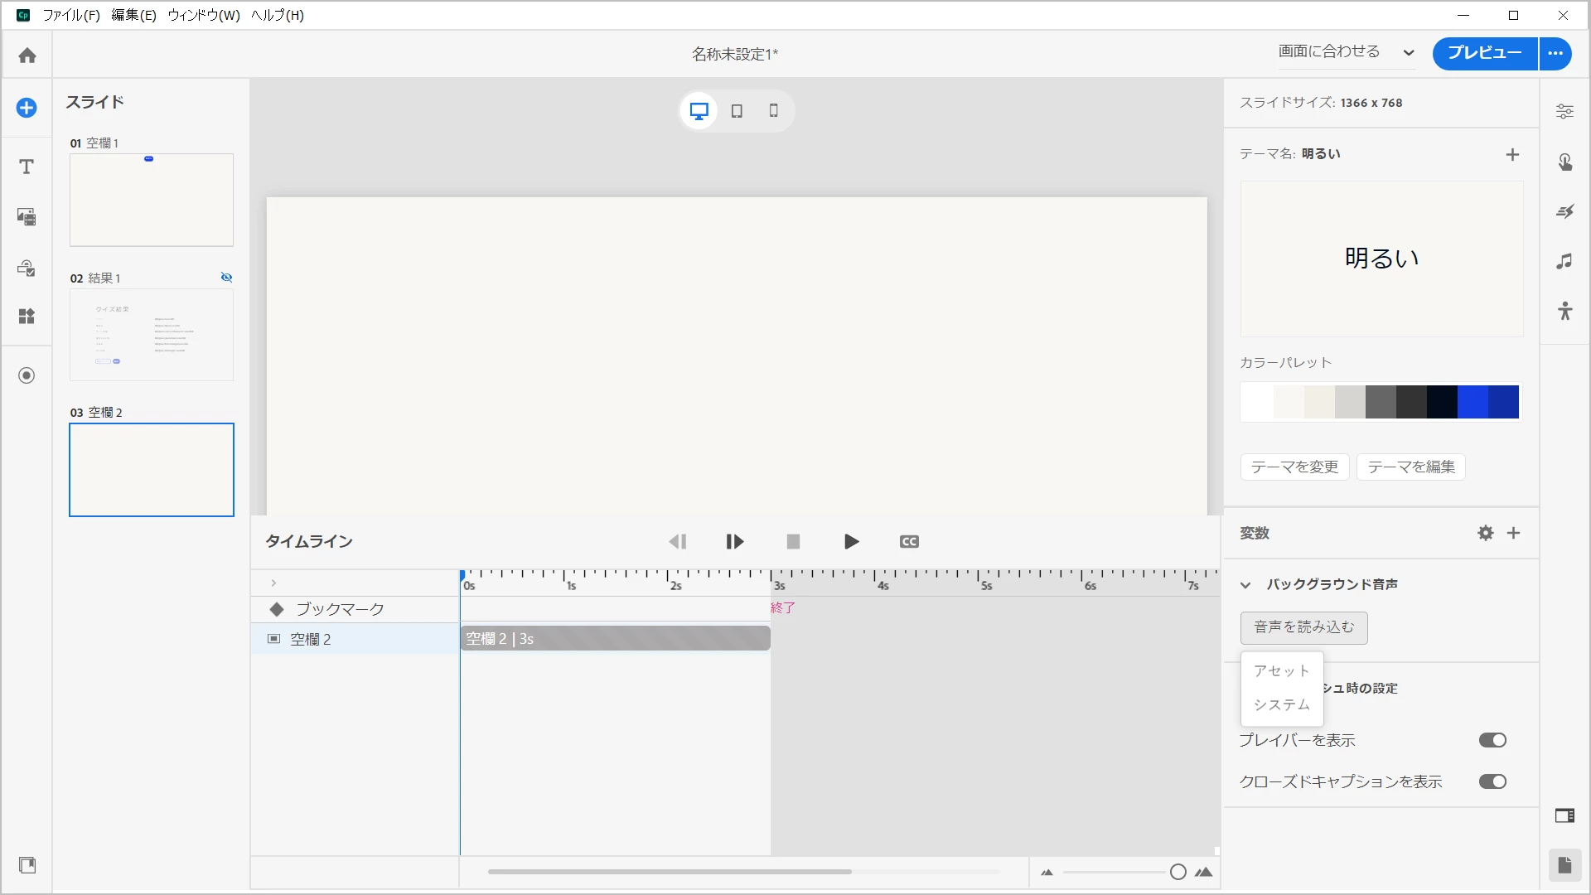
Task: Toggle closed captions CC in timeline
Action: pyautogui.click(x=909, y=542)
